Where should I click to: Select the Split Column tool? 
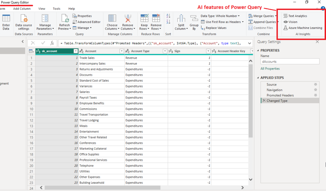tap(181, 21)
